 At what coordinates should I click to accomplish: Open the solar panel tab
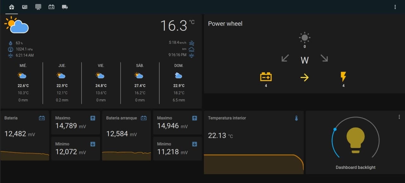point(38,7)
